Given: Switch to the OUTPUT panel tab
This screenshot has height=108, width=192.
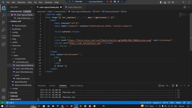Looking at the screenshot, I should (52, 85).
